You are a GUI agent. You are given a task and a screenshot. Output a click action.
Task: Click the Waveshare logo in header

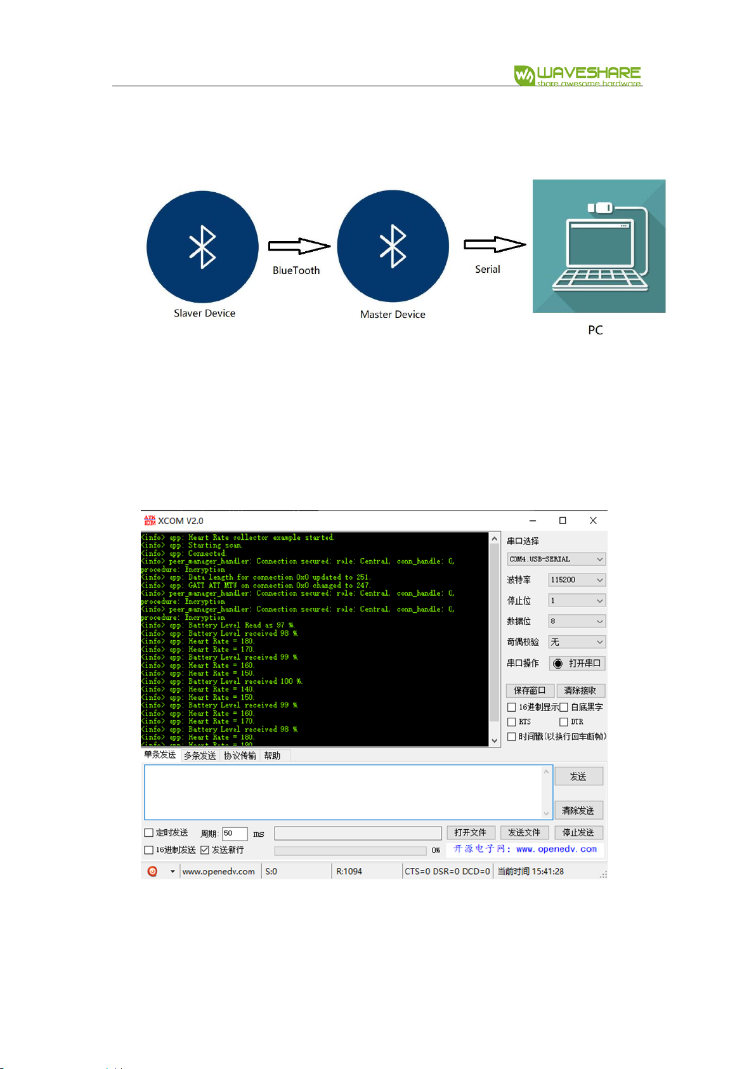(x=578, y=75)
